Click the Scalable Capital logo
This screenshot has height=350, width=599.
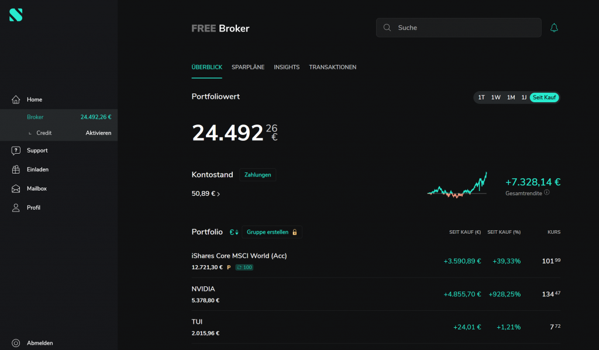click(x=16, y=15)
